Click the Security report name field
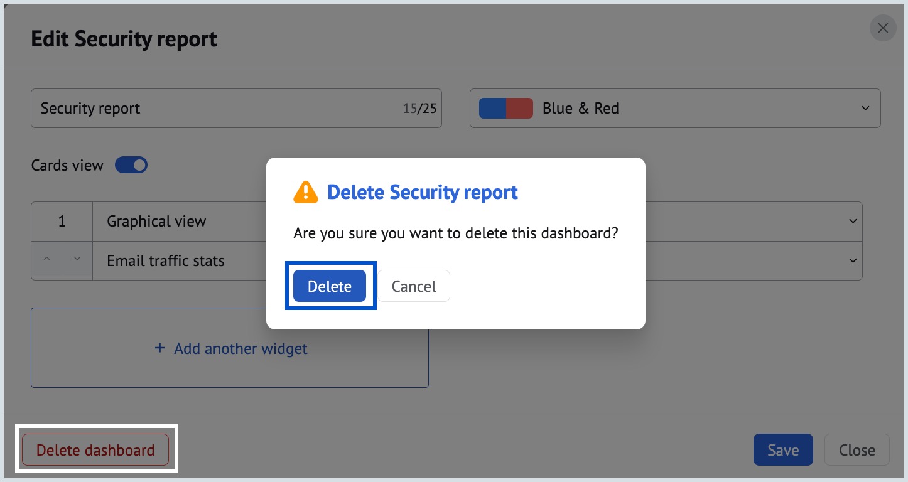The width and height of the screenshot is (908, 482). coord(188,108)
